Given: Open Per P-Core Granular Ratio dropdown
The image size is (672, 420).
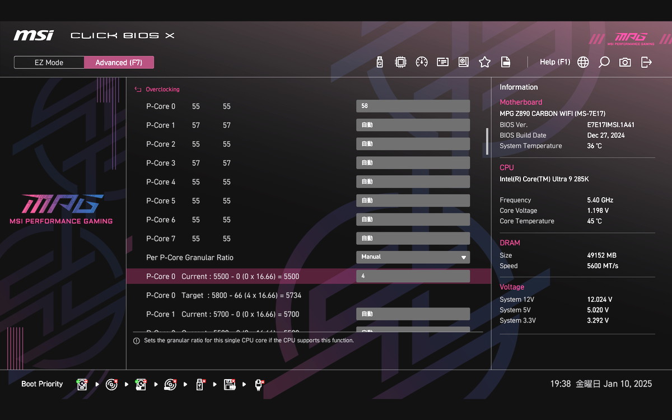Looking at the screenshot, I should pyautogui.click(x=413, y=257).
